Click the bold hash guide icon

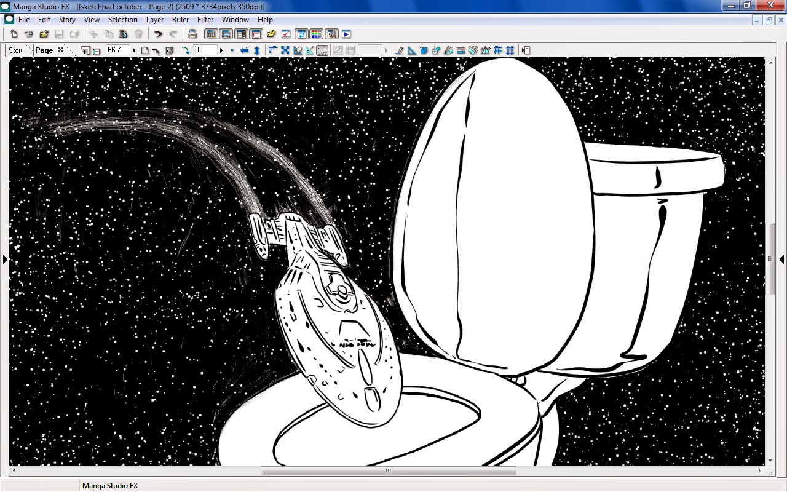(498, 50)
